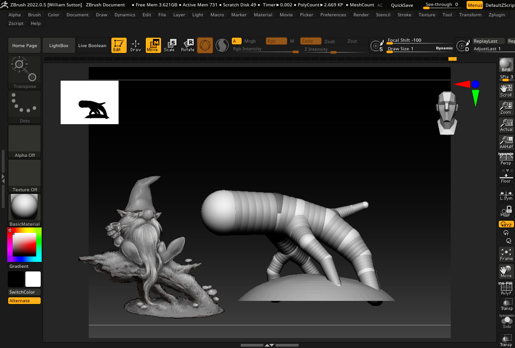Click the Actual size icon

[506, 125]
